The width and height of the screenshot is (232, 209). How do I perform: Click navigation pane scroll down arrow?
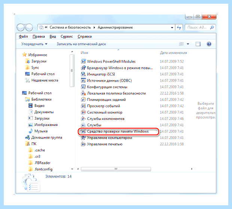pyautogui.click(x=72, y=169)
